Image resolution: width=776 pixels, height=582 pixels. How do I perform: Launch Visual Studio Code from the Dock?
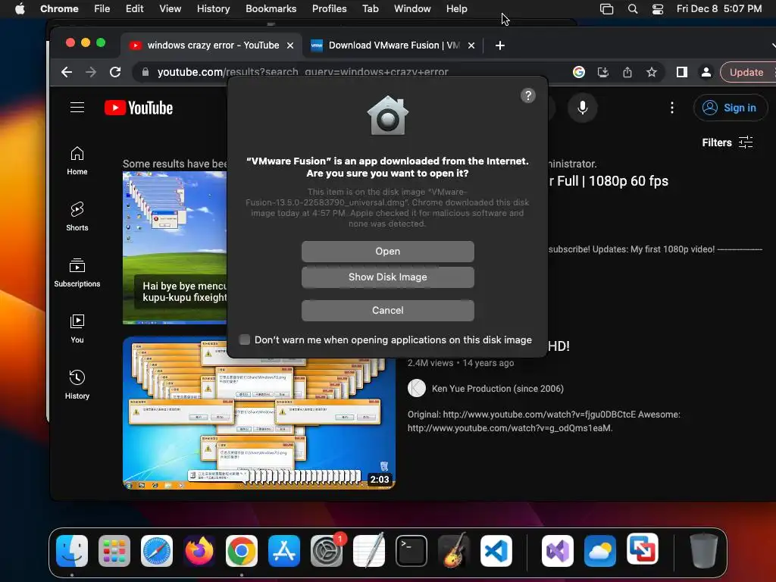click(496, 551)
